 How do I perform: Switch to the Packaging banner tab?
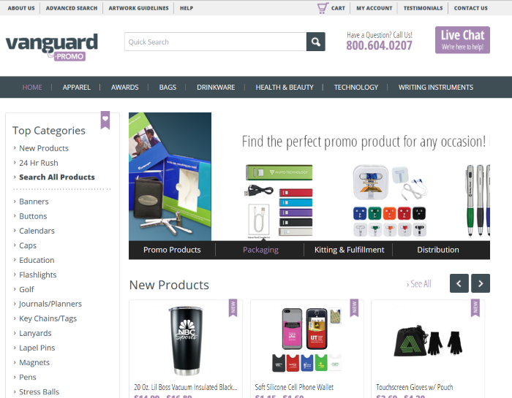click(260, 250)
